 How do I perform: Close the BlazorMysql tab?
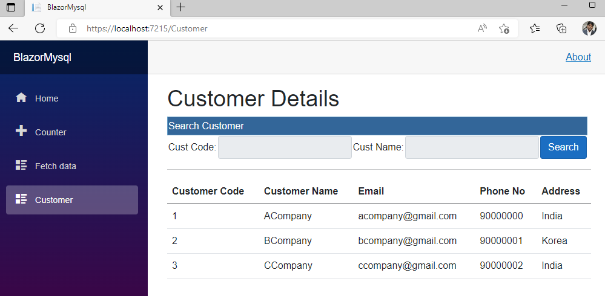(x=160, y=7)
